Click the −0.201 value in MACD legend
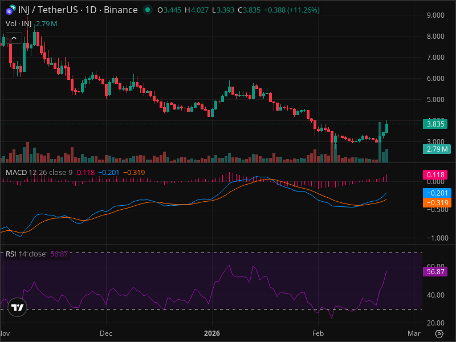The width and height of the screenshot is (456, 342). [109, 173]
